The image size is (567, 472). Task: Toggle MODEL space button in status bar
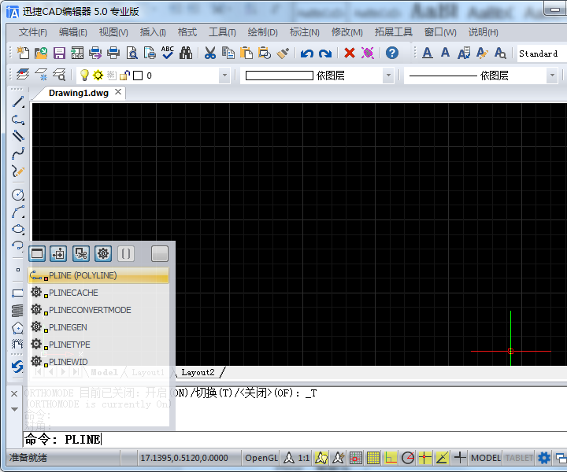coord(486,458)
